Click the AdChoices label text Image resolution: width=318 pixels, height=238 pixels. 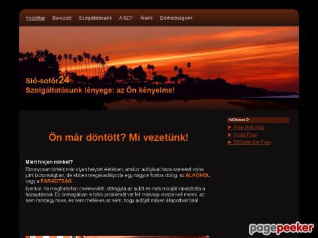(237, 120)
